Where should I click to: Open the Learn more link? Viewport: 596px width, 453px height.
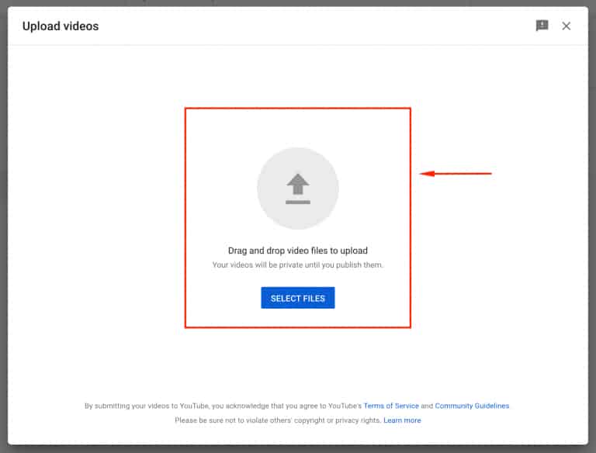pos(402,420)
